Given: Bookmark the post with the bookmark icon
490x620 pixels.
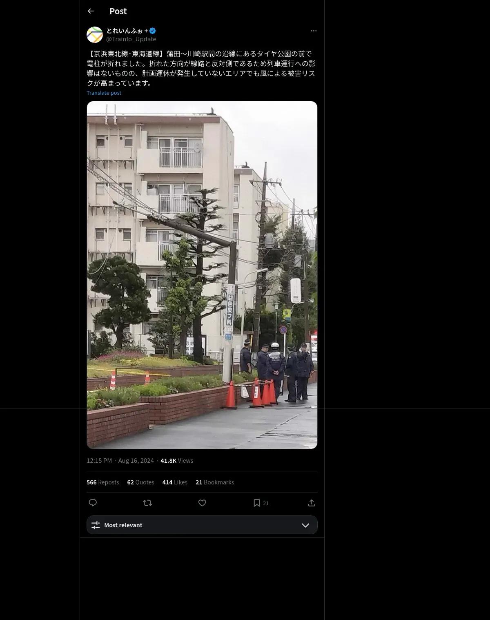Looking at the screenshot, I should coord(257,503).
